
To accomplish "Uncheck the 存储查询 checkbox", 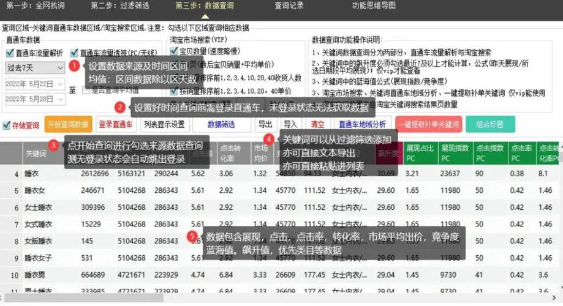I will tap(6, 125).
